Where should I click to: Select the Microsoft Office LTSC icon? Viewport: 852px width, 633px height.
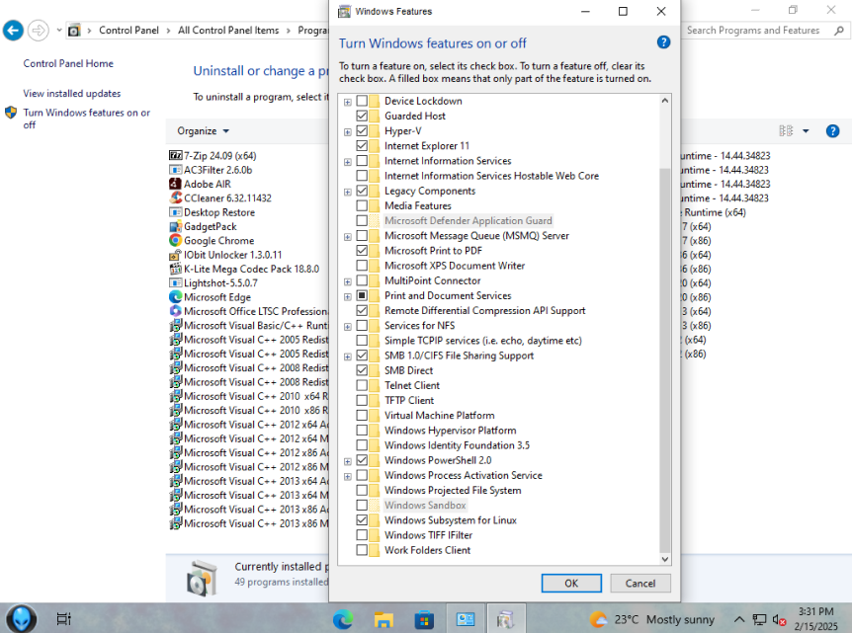click(175, 311)
